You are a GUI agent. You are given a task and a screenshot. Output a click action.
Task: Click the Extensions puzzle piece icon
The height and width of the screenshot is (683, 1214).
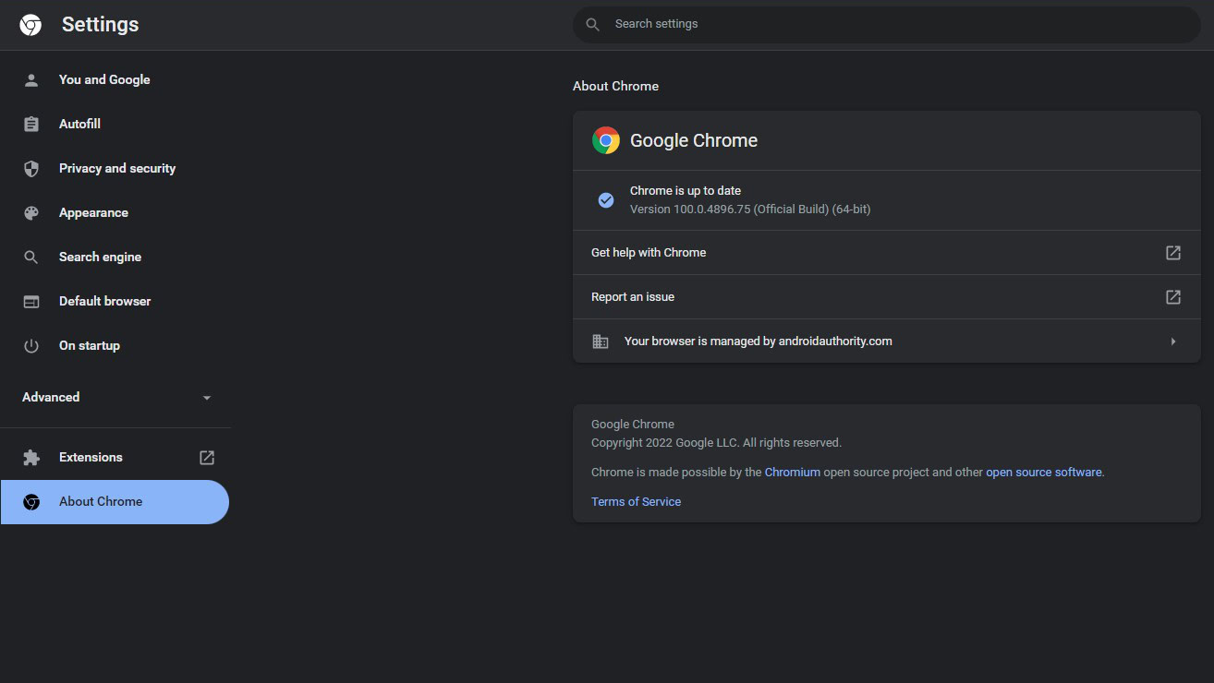pos(31,458)
